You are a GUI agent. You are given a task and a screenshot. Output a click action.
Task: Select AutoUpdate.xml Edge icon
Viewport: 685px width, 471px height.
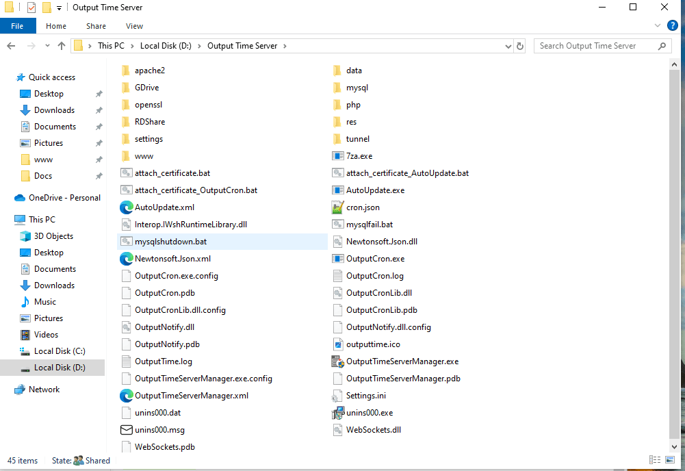point(126,207)
